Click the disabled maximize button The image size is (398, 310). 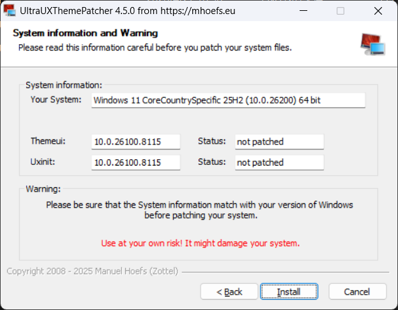pos(341,10)
